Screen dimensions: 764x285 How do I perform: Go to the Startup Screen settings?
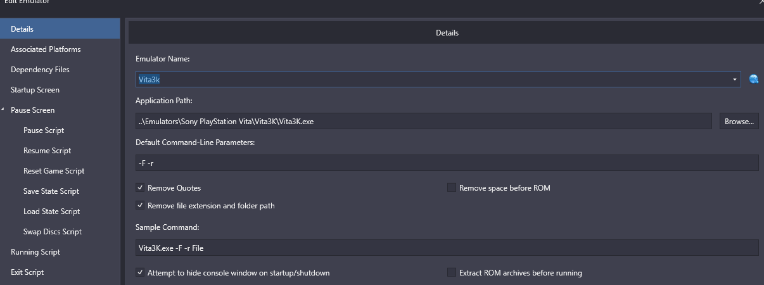click(35, 90)
